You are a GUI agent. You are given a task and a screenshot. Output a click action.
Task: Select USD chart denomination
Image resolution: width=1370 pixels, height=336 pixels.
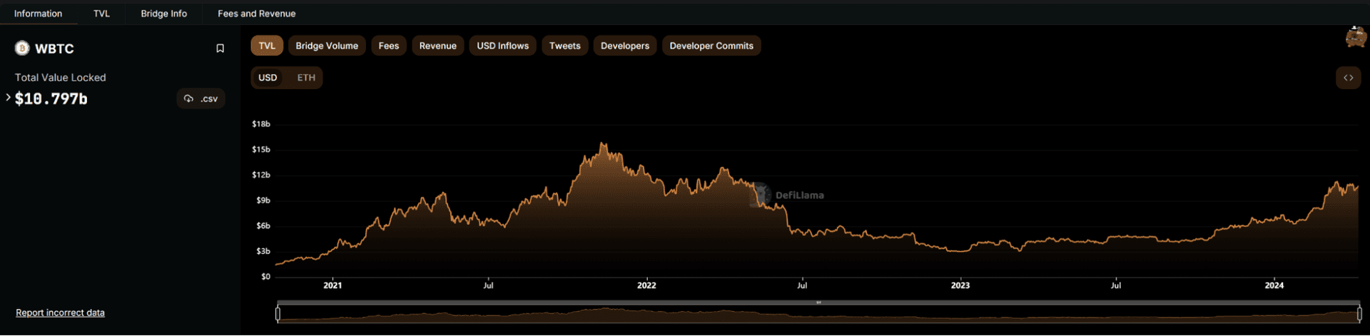pos(268,78)
